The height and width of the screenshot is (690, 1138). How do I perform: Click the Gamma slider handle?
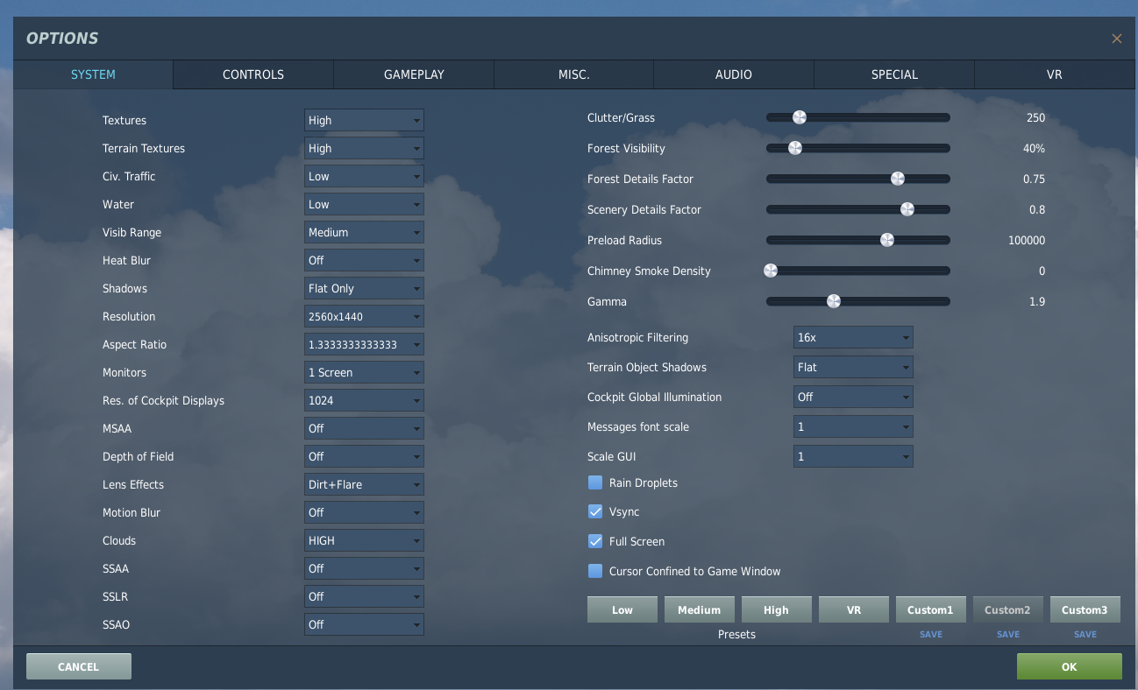tap(834, 301)
